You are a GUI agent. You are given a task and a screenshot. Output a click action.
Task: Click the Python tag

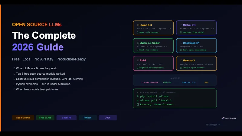(x=87, y=118)
